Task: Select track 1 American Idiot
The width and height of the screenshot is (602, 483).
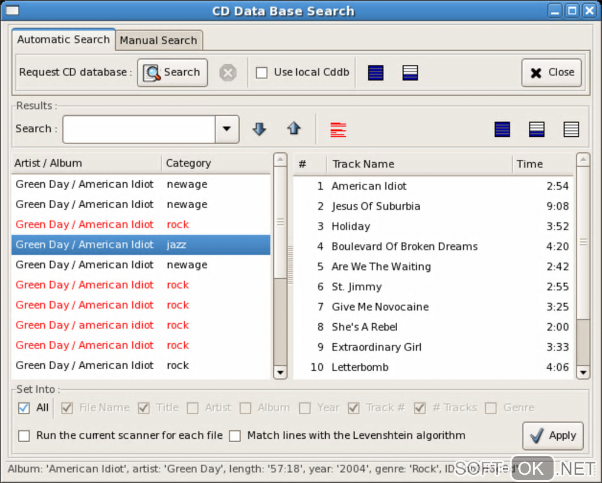Action: (x=433, y=186)
